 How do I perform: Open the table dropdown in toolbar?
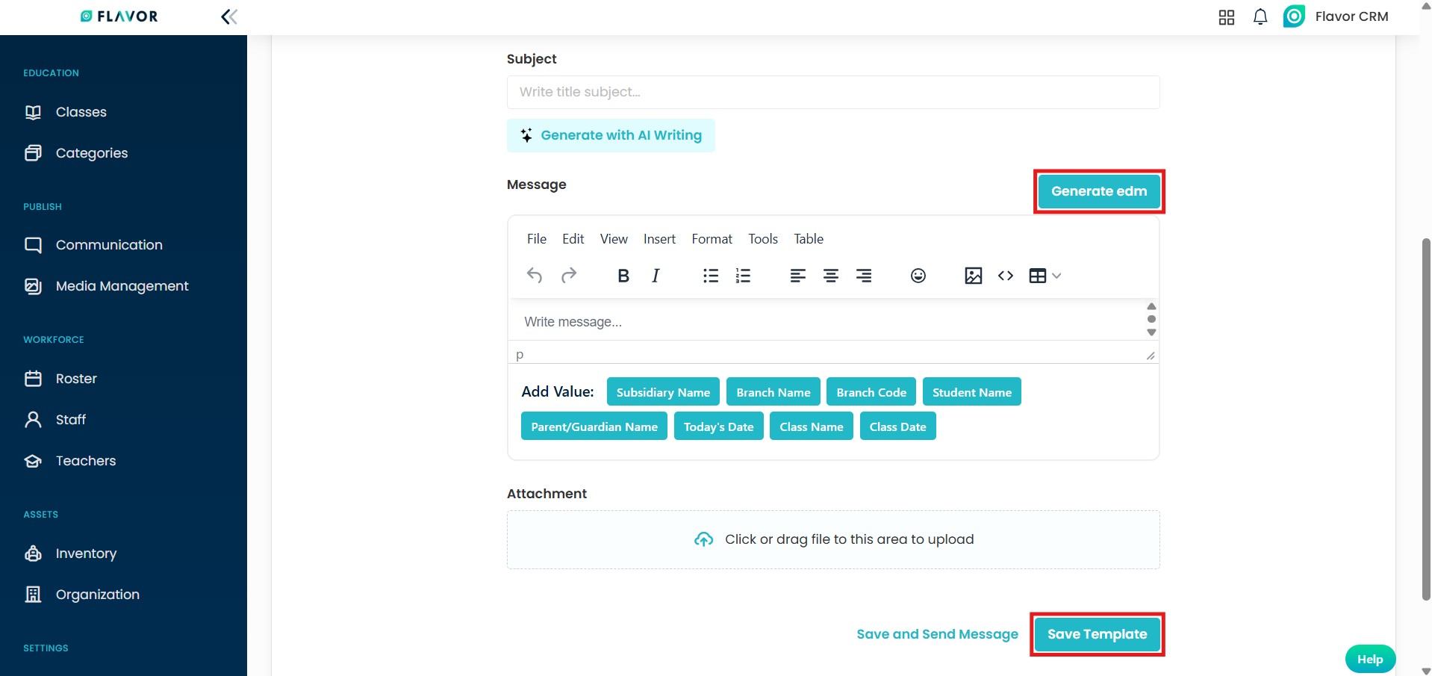pyautogui.click(x=1045, y=276)
